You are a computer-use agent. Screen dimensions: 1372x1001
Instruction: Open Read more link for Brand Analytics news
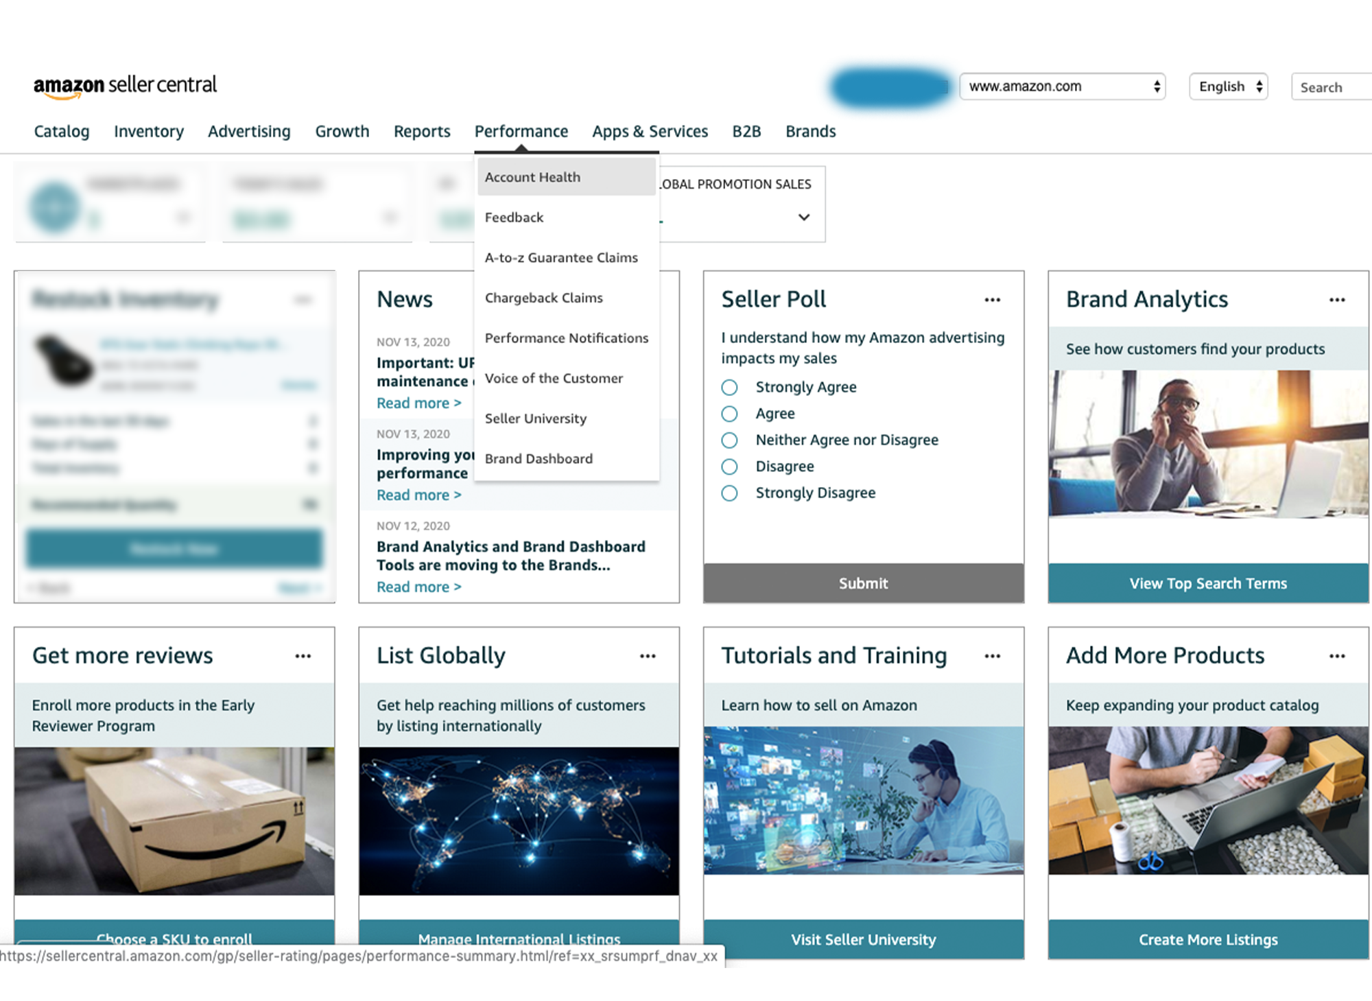point(418,587)
